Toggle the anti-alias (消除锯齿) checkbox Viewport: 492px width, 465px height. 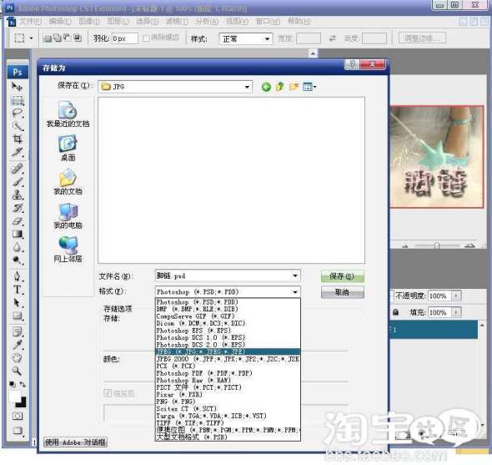(146, 38)
